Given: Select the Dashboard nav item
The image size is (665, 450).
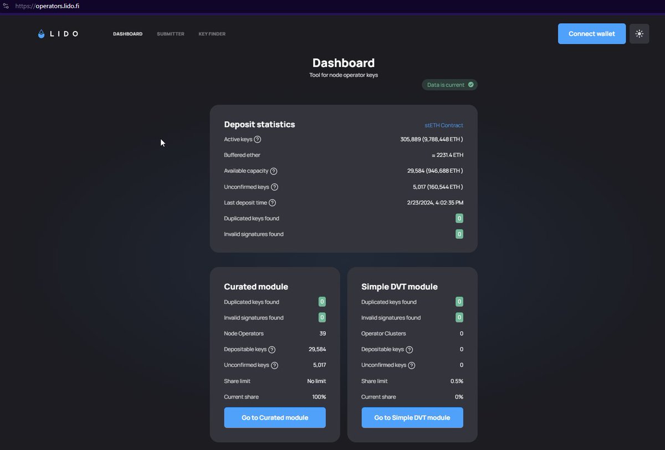Looking at the screenshot, I should (x=127, y=34).
